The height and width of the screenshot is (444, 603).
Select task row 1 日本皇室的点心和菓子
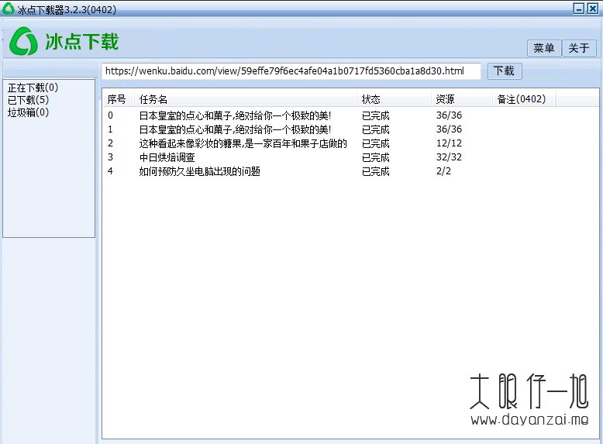[350, 129]
